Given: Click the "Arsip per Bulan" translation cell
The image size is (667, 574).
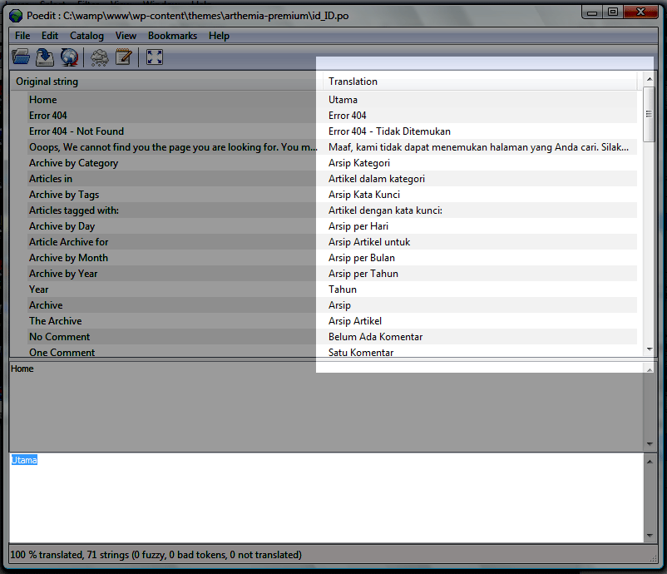Looking at the screenshot, I should tap(362, 258).
